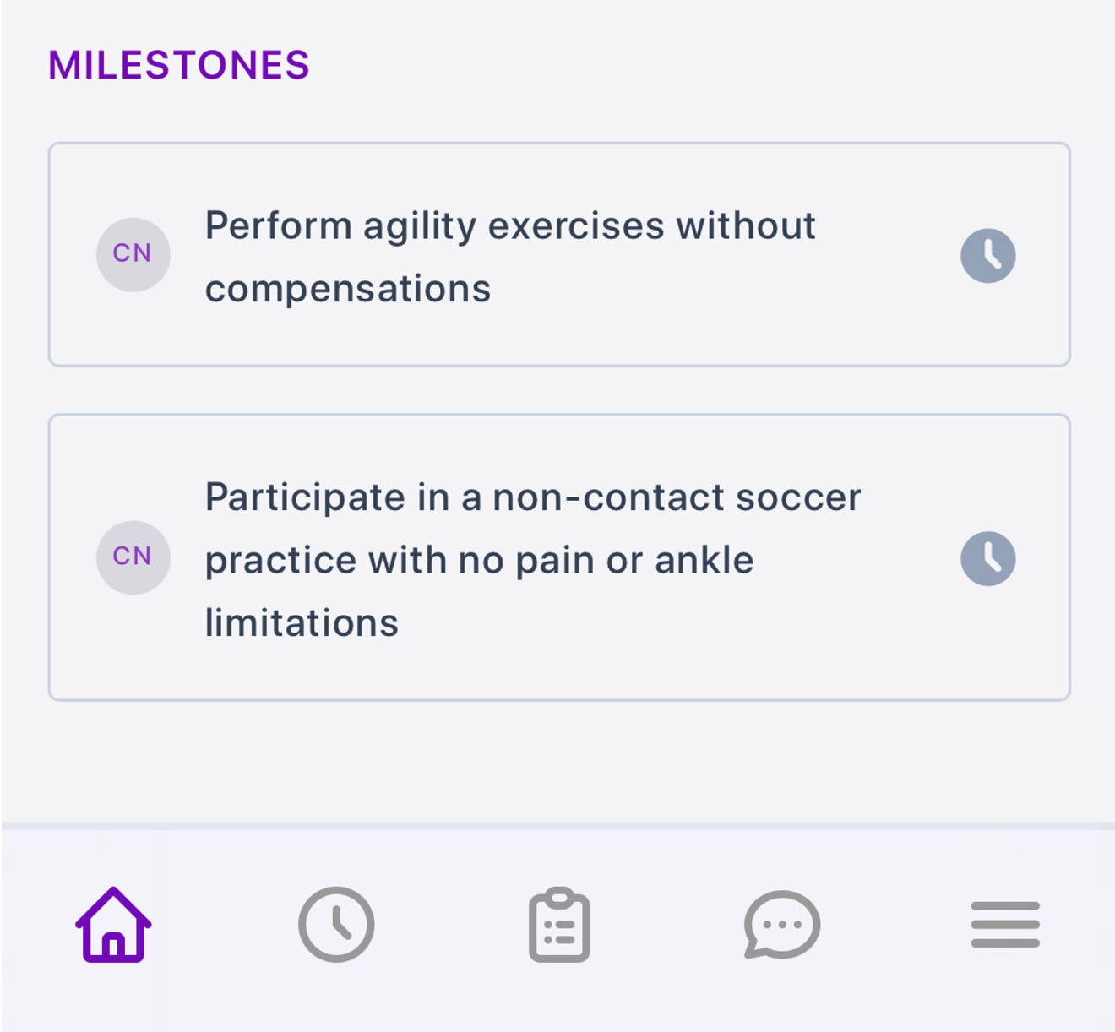Open the clipboard checklist tab
This screenshot has height=1032, width=1115.
click(x=559, y=925)
